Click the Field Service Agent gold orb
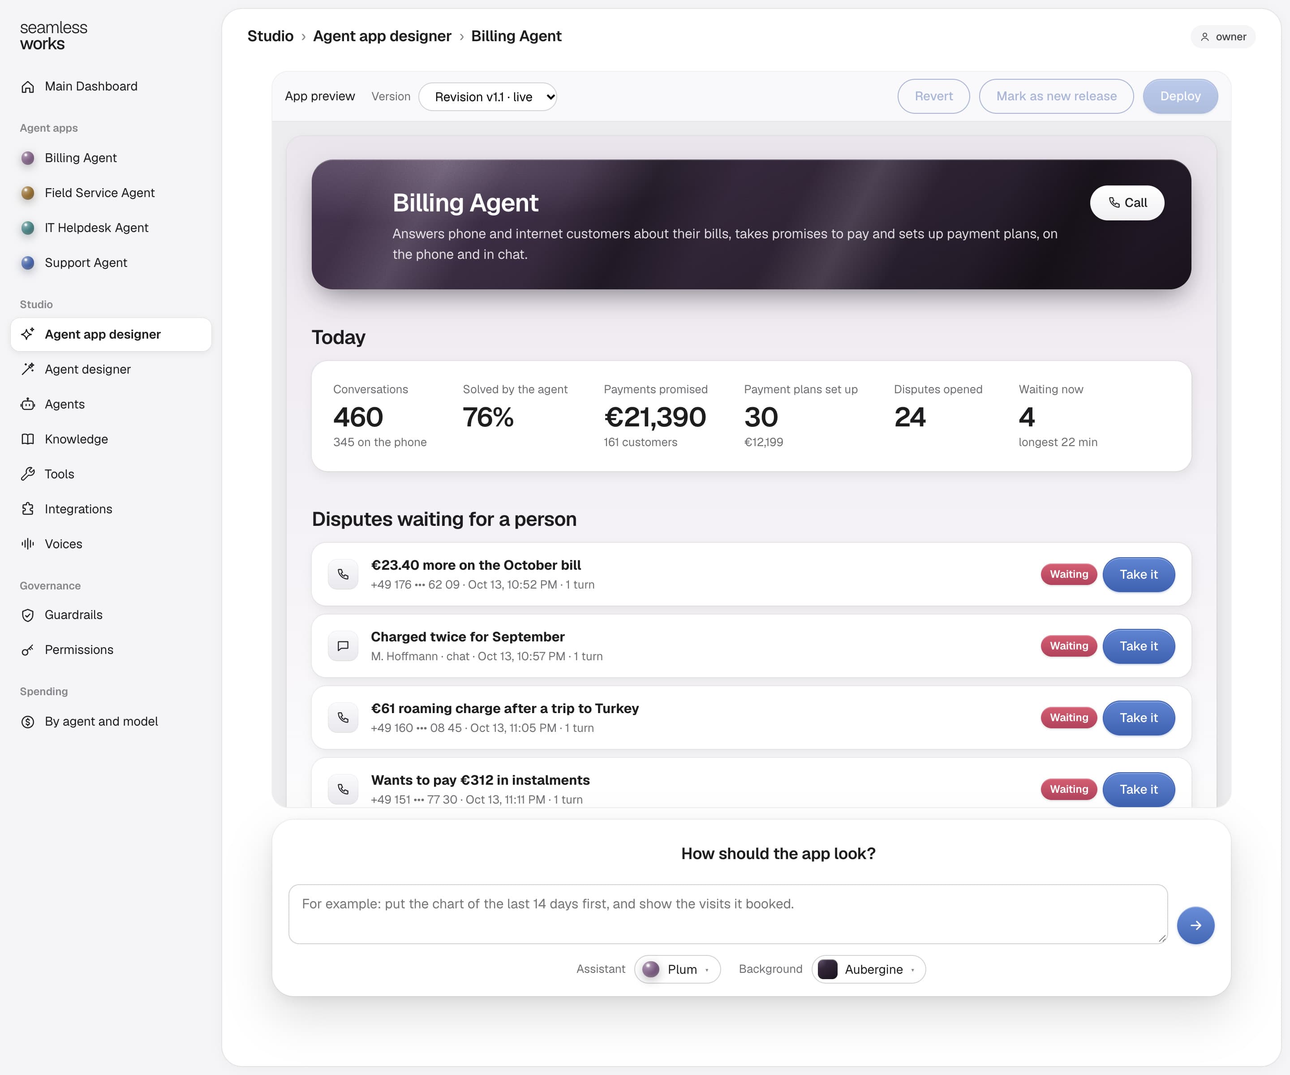Image resolution: width=1290 pixels, height=1075 pixels. [28, 193]
